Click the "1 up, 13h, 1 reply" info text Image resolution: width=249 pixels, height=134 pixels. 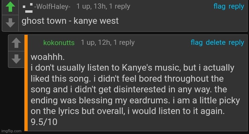(103, 7)
